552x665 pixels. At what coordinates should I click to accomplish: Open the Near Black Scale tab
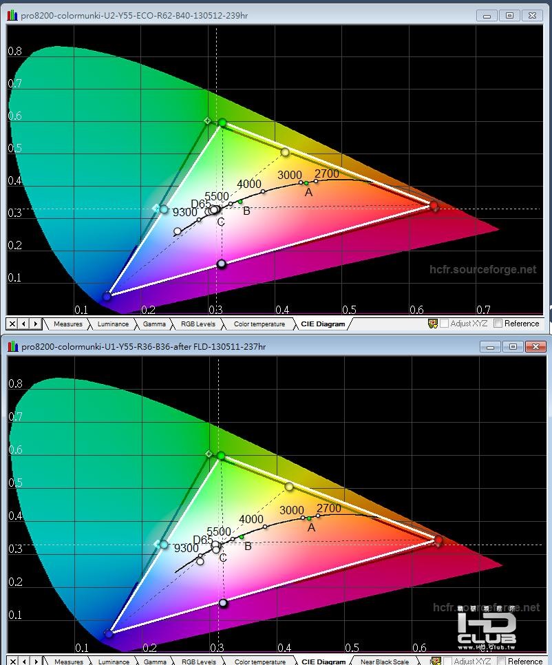(x=385, y=661)
